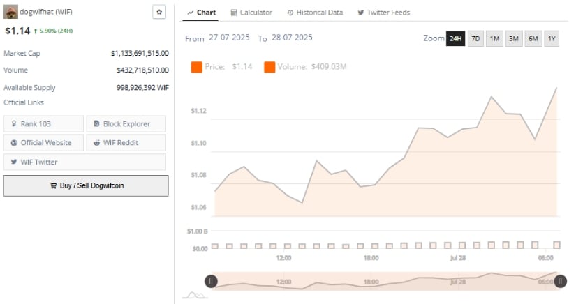Click the 12:00 x-axis label
Screen dimensions: 576x304
[283, 258]
